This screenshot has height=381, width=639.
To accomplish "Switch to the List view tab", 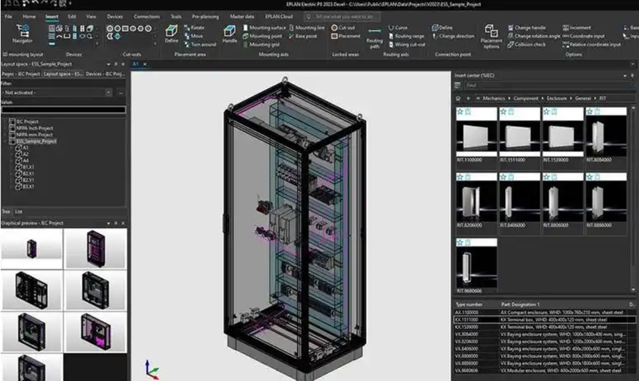I will click(19, 211).
